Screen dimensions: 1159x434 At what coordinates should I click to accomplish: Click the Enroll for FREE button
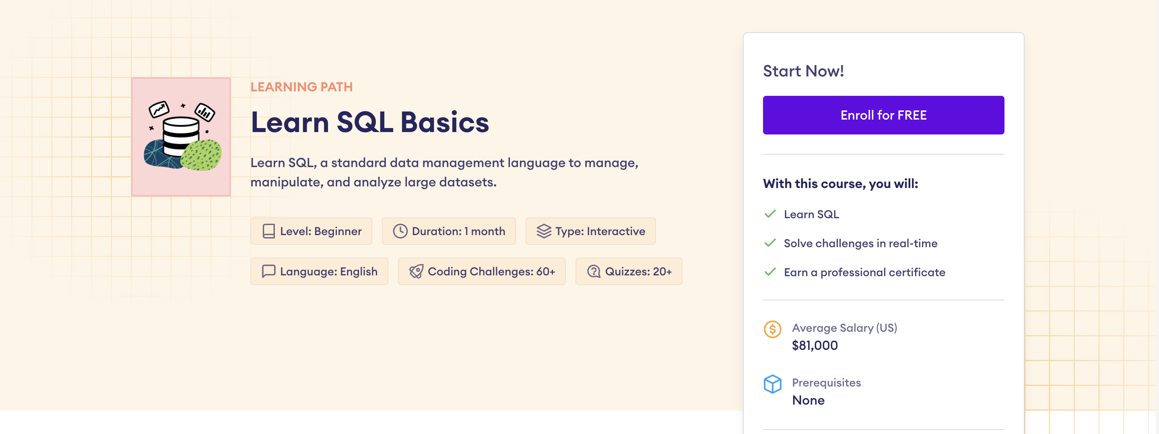coord(883,115)
